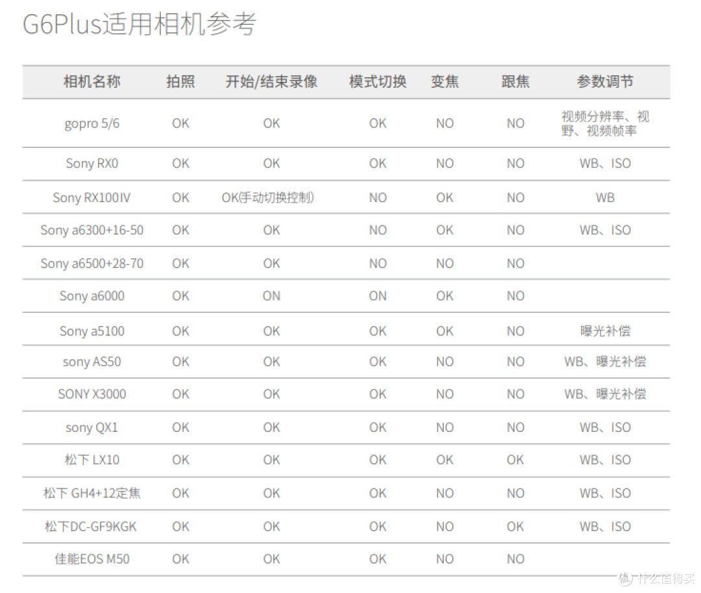This screenshot has height=593, width=701.
Task: Click the 佳能EOS M50 camera name
Action: [x=92, y=559]
